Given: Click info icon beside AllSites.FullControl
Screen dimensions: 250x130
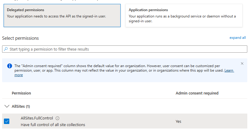Looking at the screenshot, I should [x=57, y=118].
